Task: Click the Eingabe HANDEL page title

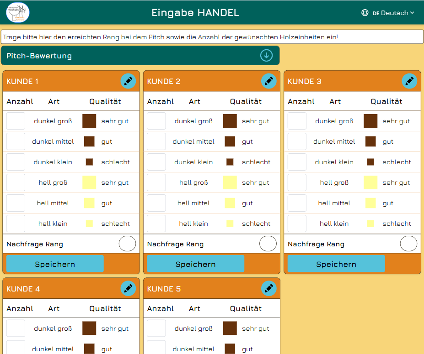Action: [x=195, y=13]
